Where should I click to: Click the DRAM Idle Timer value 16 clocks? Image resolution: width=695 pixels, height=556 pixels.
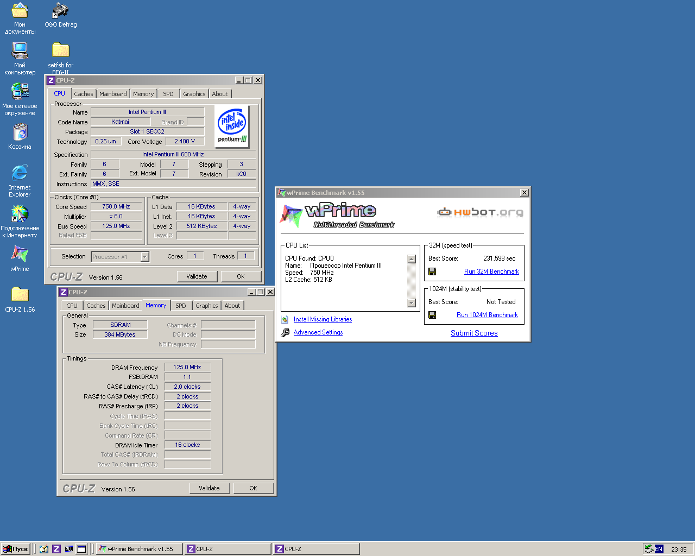(187, 445)
